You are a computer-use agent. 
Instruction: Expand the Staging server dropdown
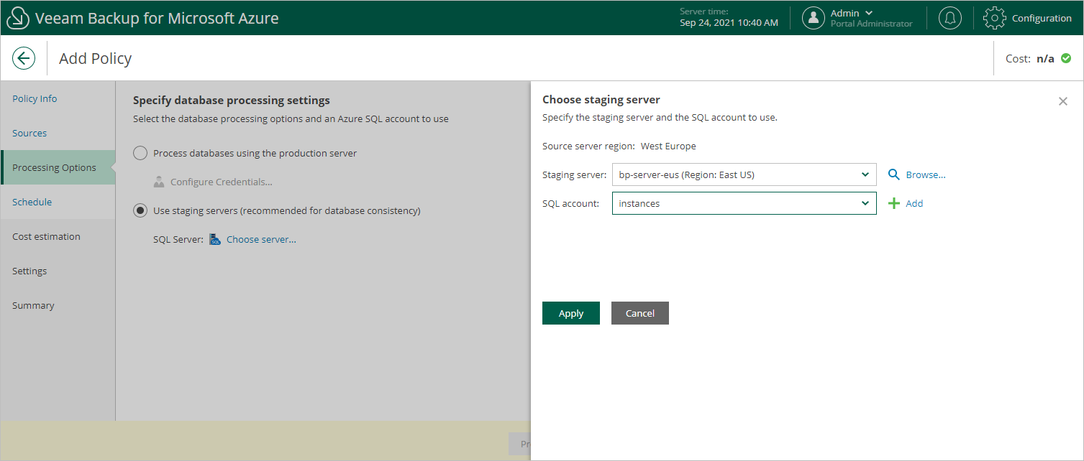865,174
